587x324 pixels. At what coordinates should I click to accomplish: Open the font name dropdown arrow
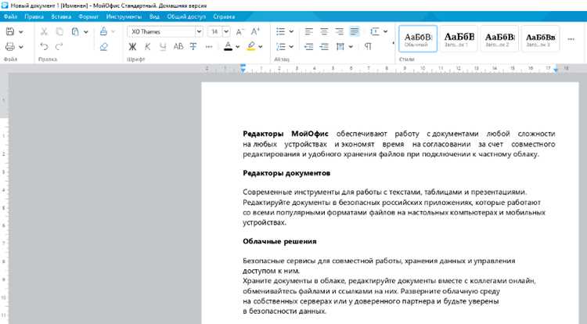point(199,32)
